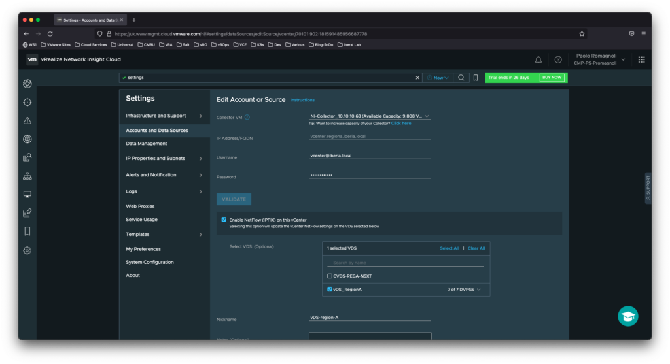Open Service Usage page
This screenshot has height=364, width=670.
[x=141, y=220]
